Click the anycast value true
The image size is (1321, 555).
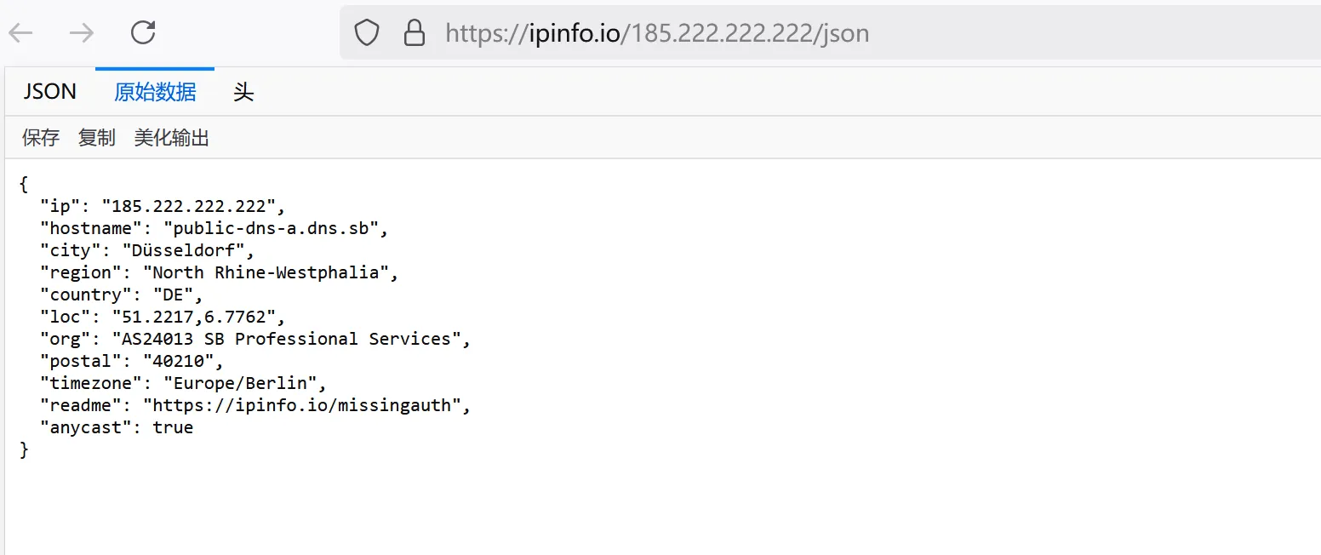point(173,427)
